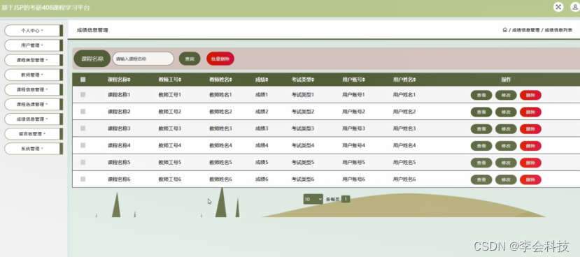Sort table by 用户账号 column arrows
The image size is (580, 259).
[364, 80]
